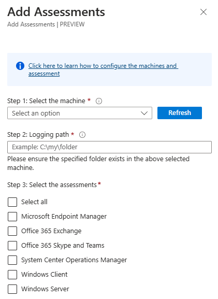Viewport: 218px width, 299px height.
Task: Tick the Select all checkbox
Action: (12, 202)
